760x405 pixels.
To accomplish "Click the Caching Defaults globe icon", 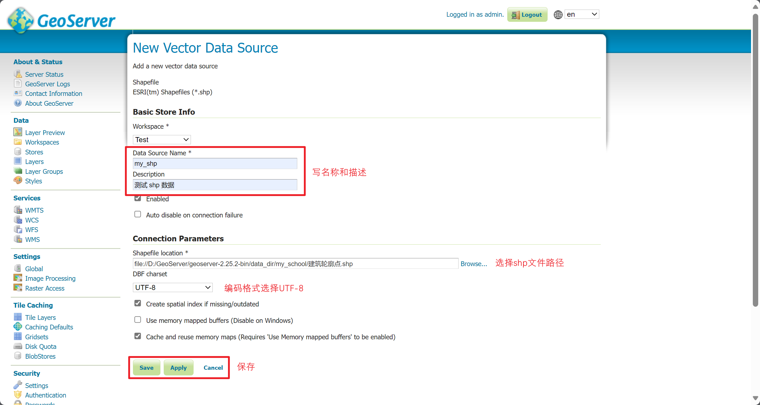I will tap(18, 327).
